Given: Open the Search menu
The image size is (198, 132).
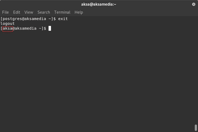Looking at the screenshot, I should click(x=43, y=12).
